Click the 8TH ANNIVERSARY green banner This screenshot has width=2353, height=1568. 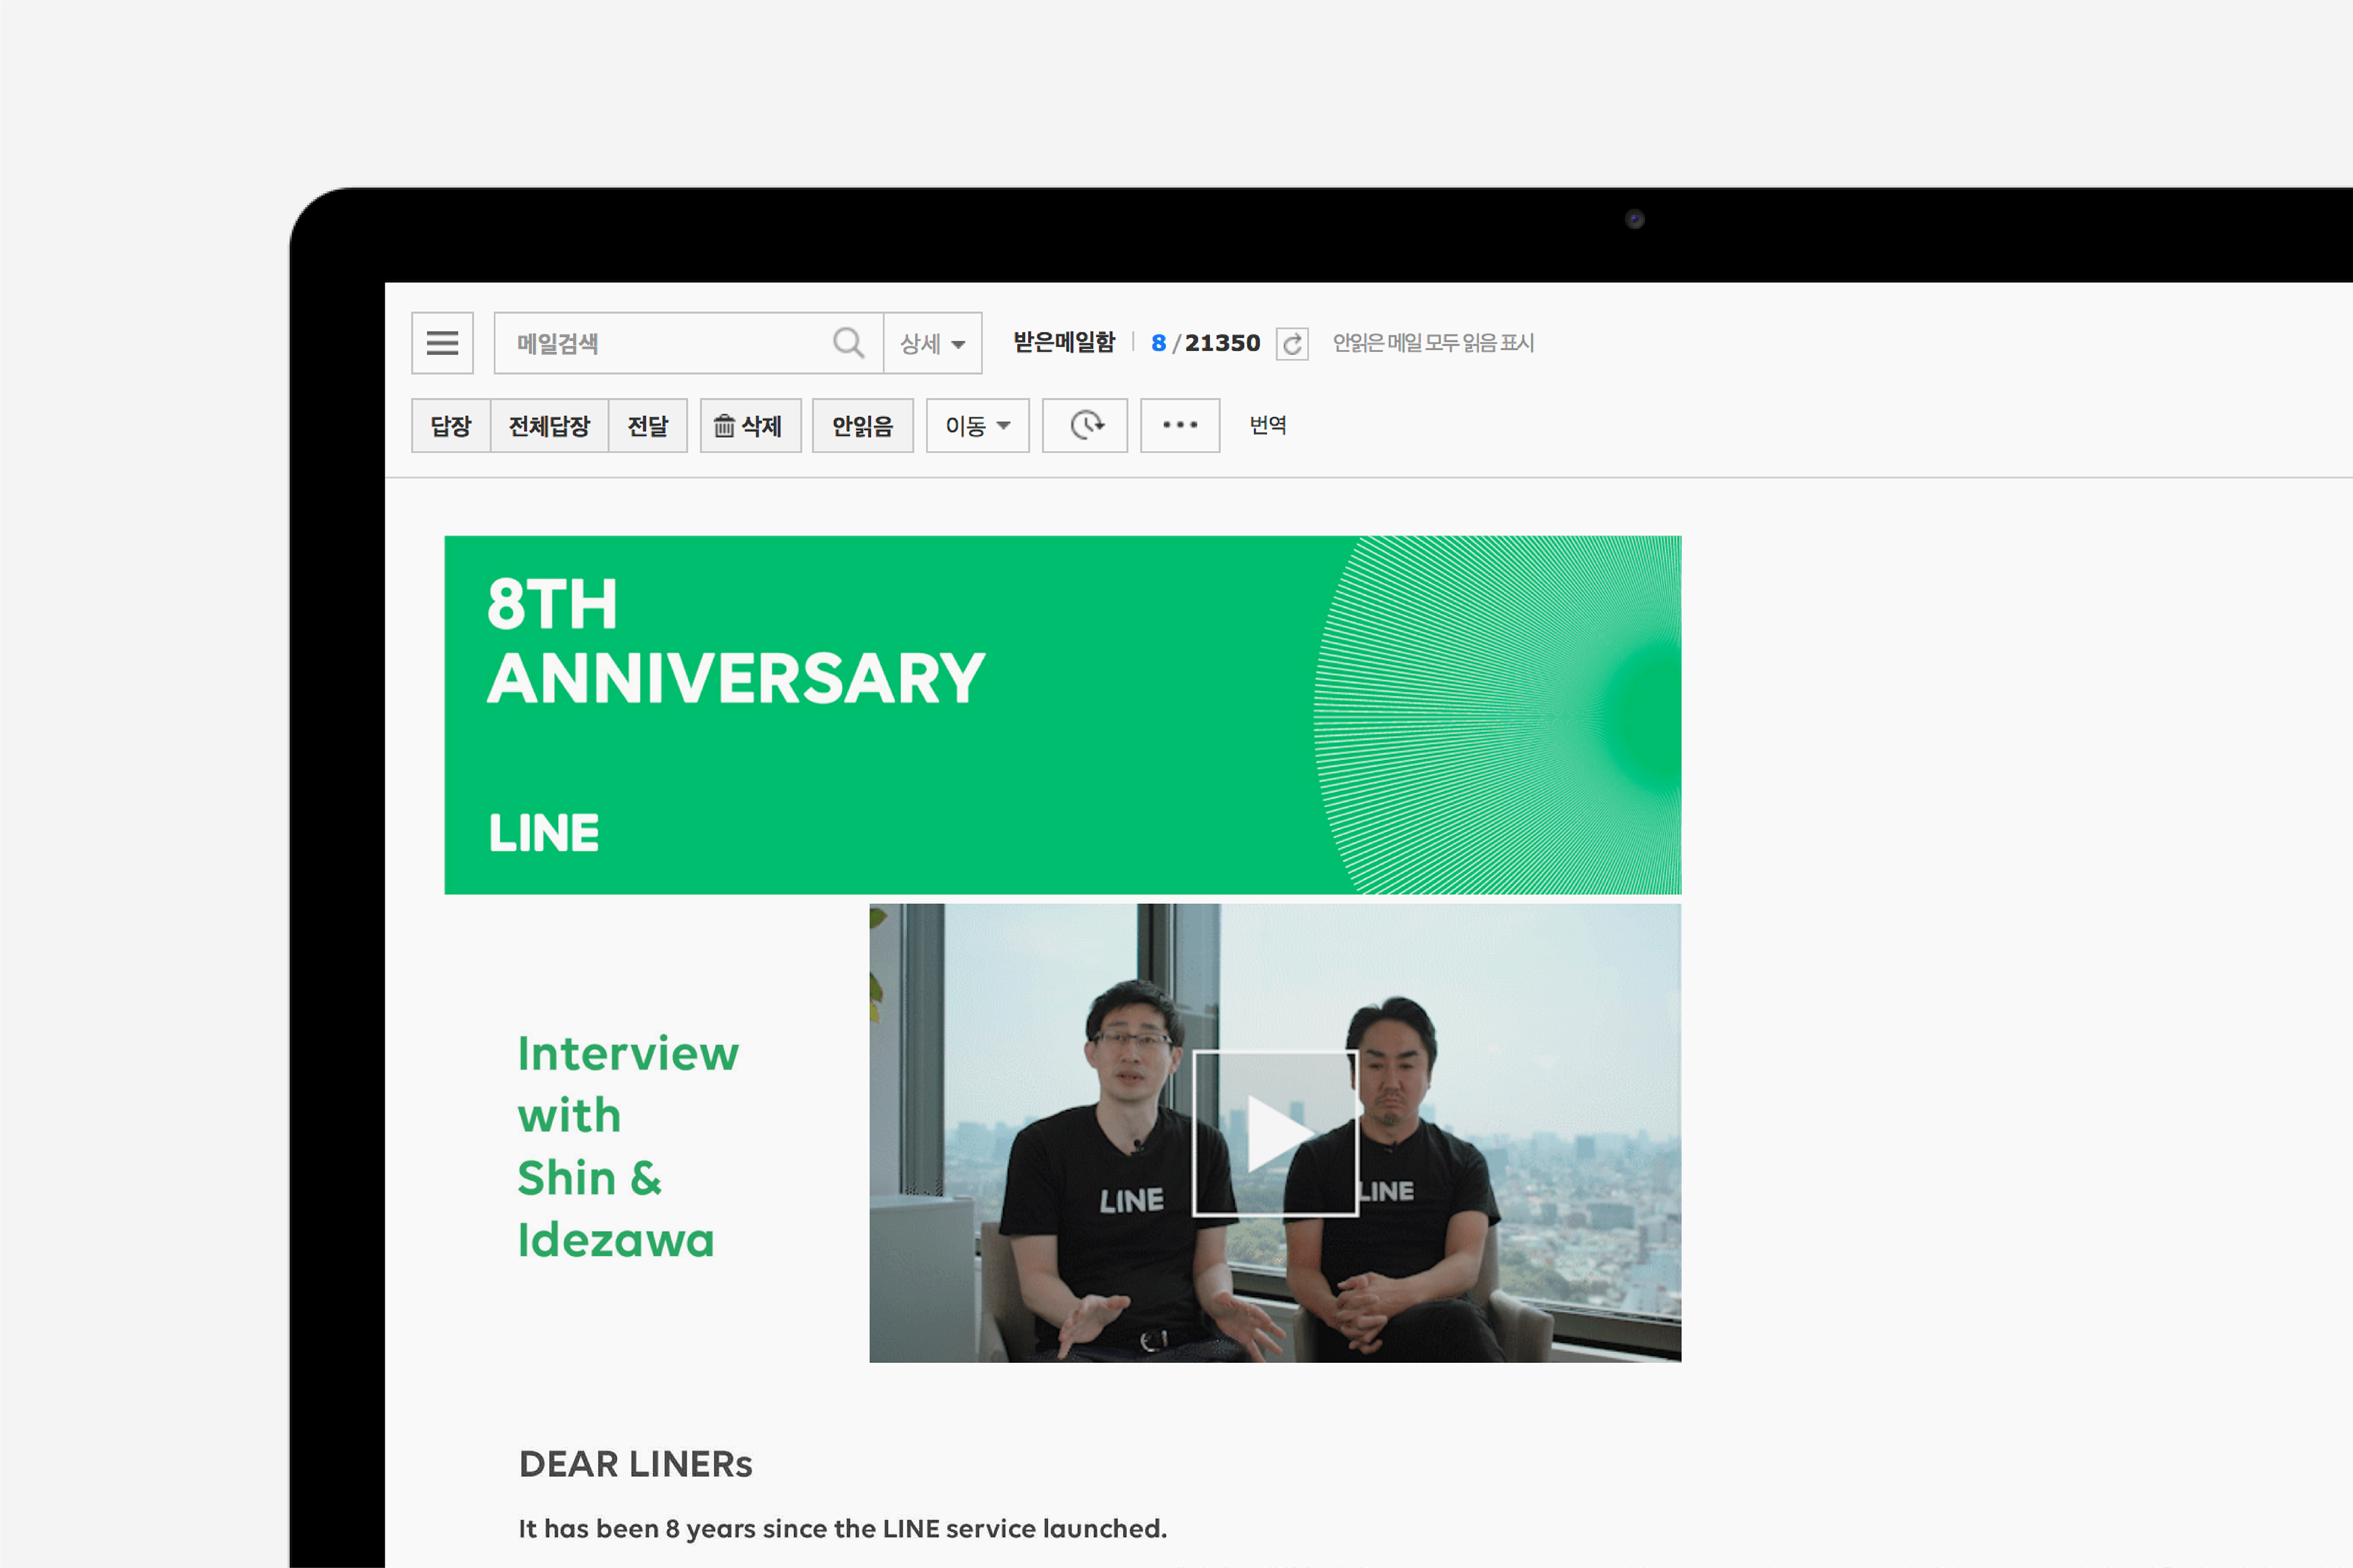click(1061, 714)
